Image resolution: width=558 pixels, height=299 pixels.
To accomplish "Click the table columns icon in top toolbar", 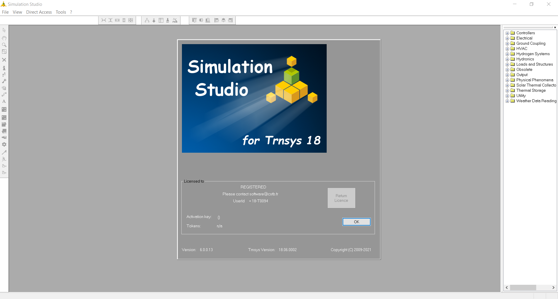I will pyautogui.click(x=161, y=20).
